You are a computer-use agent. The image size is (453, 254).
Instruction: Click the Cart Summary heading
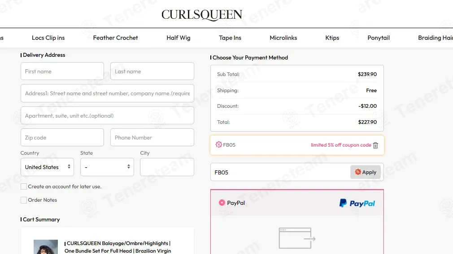click(x=41, y=220)
